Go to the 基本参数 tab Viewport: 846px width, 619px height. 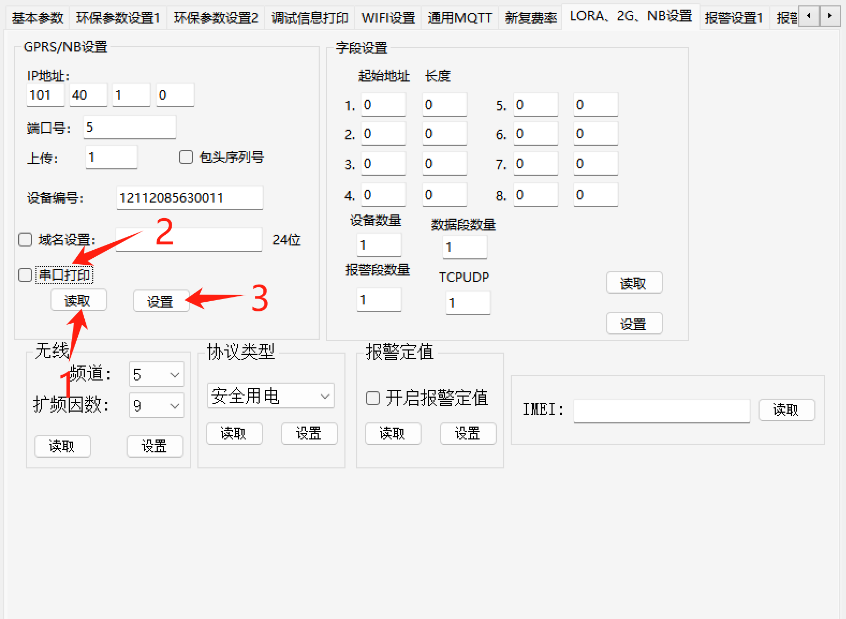tap(38, 18)
